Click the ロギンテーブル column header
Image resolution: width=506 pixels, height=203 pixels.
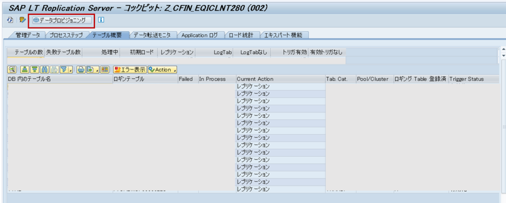[x=145, y=79]
